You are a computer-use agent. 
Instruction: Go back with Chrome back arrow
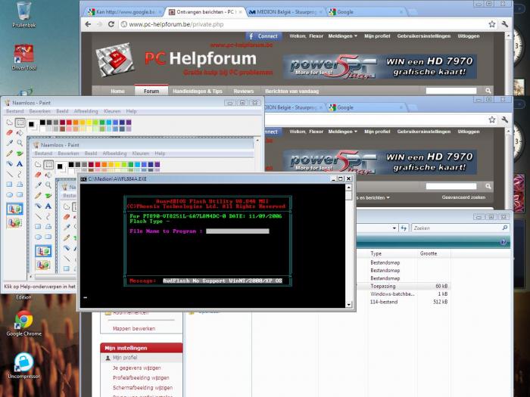[x=88, y=24]
